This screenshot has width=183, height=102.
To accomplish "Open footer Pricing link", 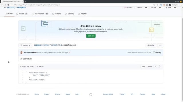I will coord(122,94).
